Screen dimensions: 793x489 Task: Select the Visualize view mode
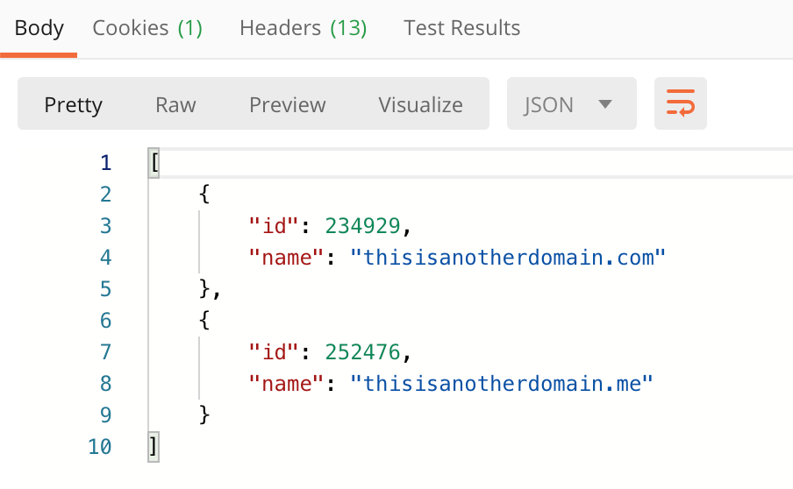420,105
